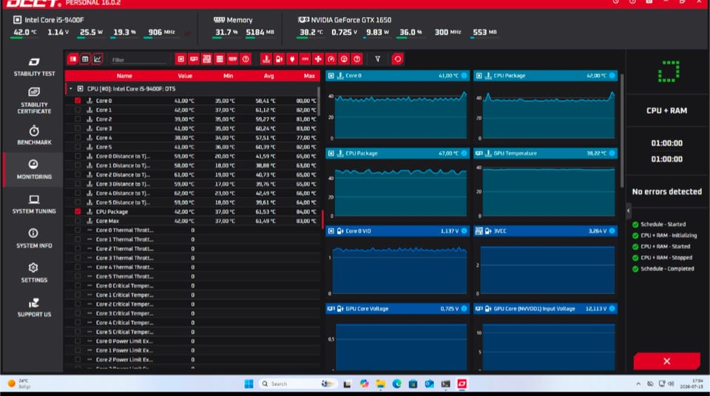This screenshot has width=710, height=396.
Task: Uncheck the Core 0 sensor checkbox
Action: [x=78, y=100]
